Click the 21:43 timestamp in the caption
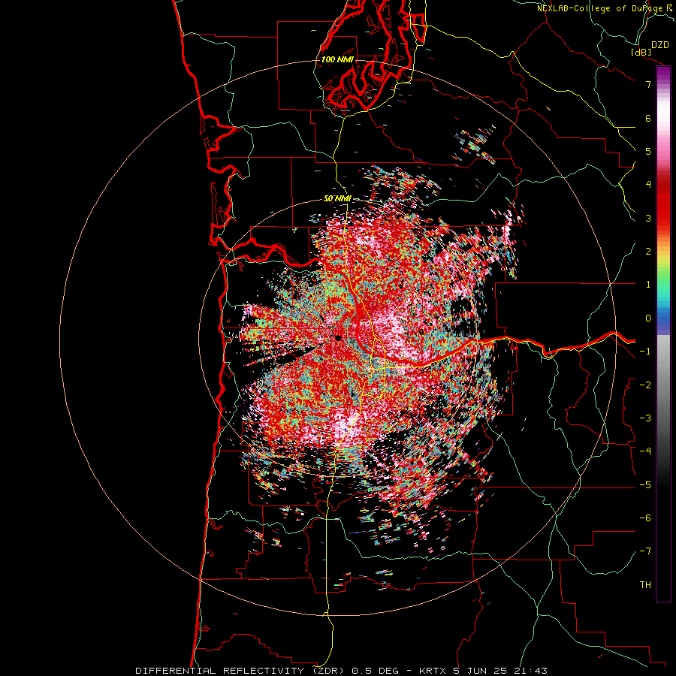The width and height of the screenshot is (676, 676). [530, 671]
